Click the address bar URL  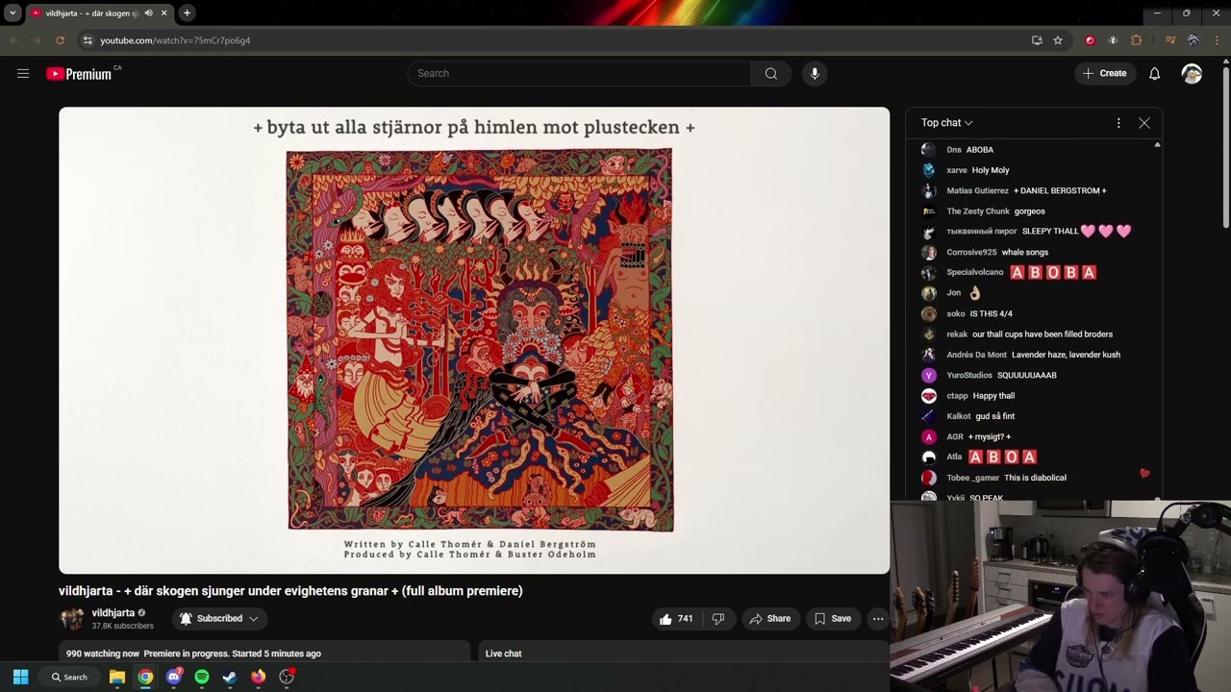click(x=175, y=40)
